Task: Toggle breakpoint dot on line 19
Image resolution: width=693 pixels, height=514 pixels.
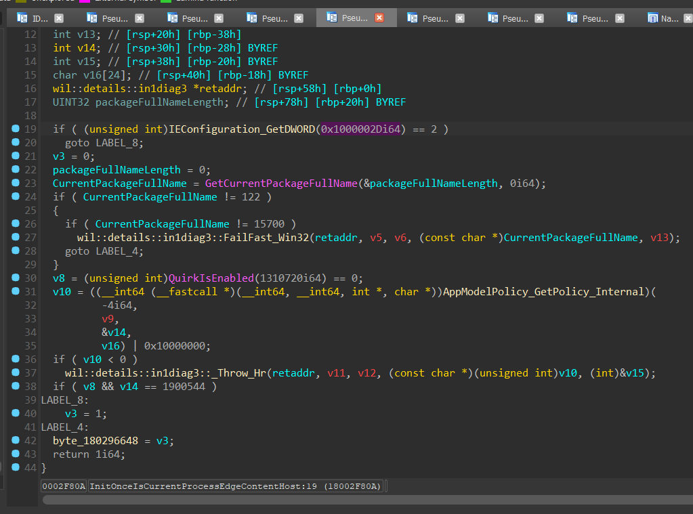Action: click(x=15, y=129)
